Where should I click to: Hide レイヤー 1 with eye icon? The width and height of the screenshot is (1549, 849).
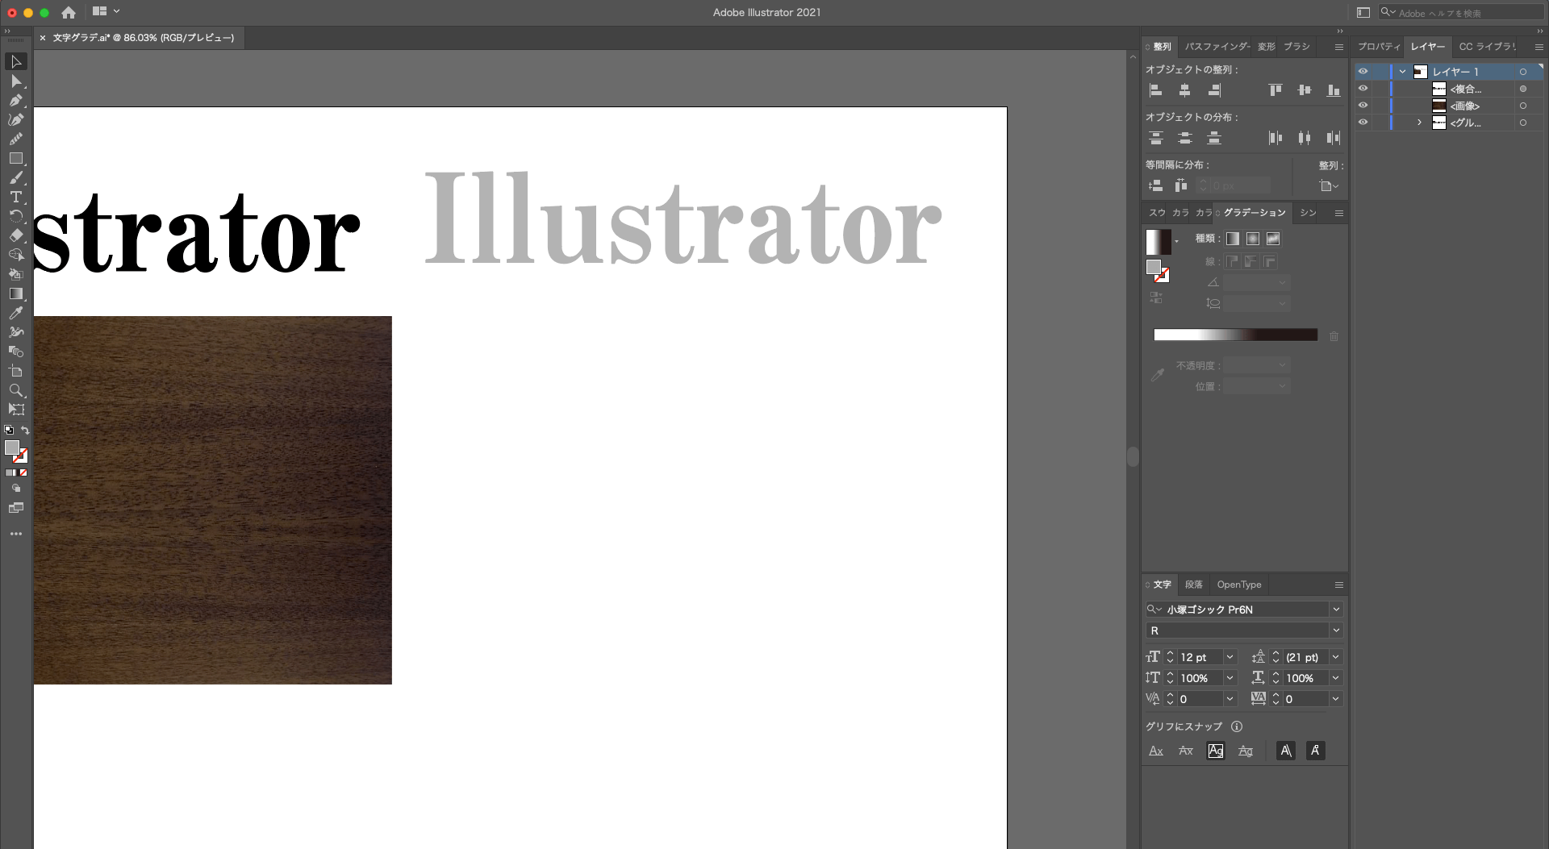tap(1363, 72)
